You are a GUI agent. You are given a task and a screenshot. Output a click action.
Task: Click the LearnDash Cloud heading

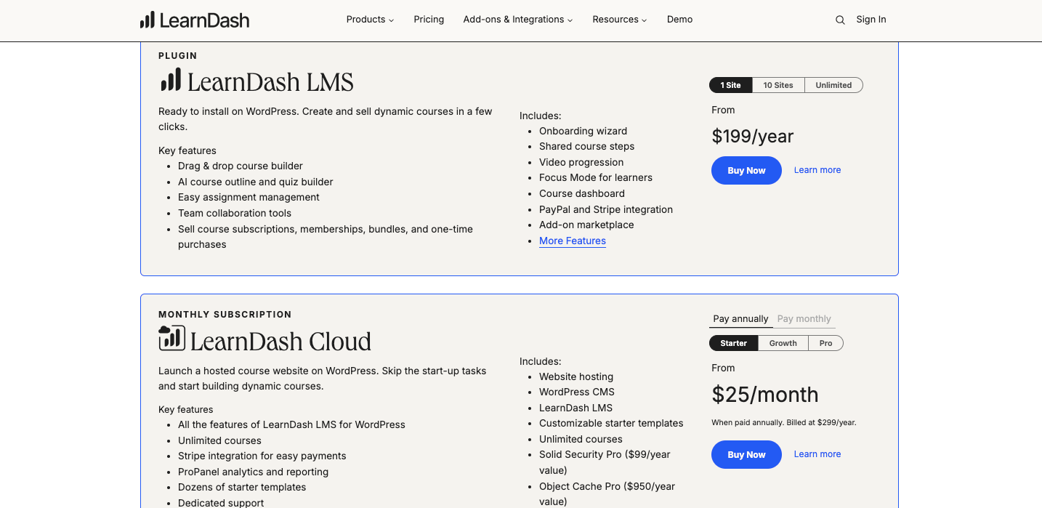(x=280, y=341)
